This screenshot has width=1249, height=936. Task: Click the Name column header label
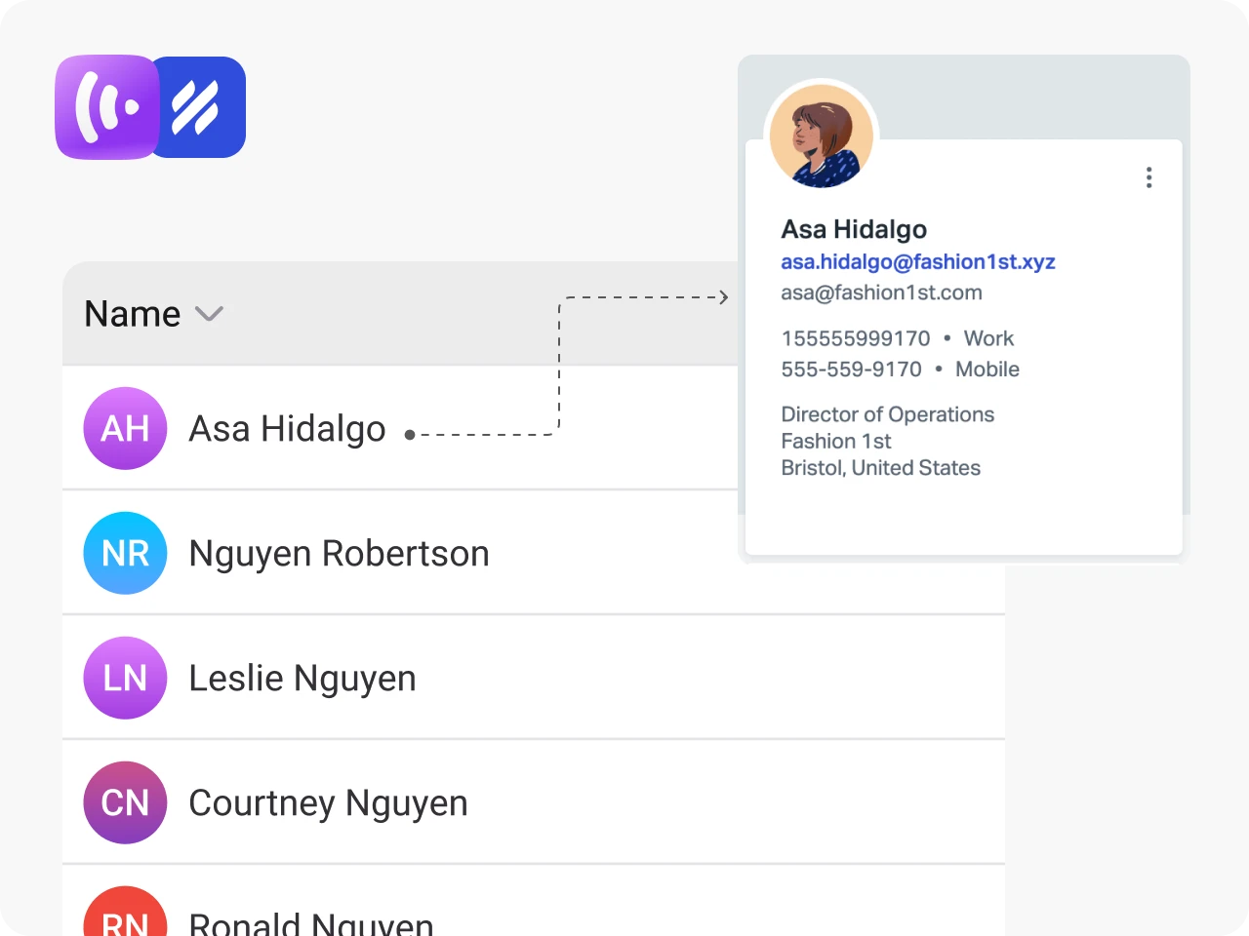(x=133, y=314)
